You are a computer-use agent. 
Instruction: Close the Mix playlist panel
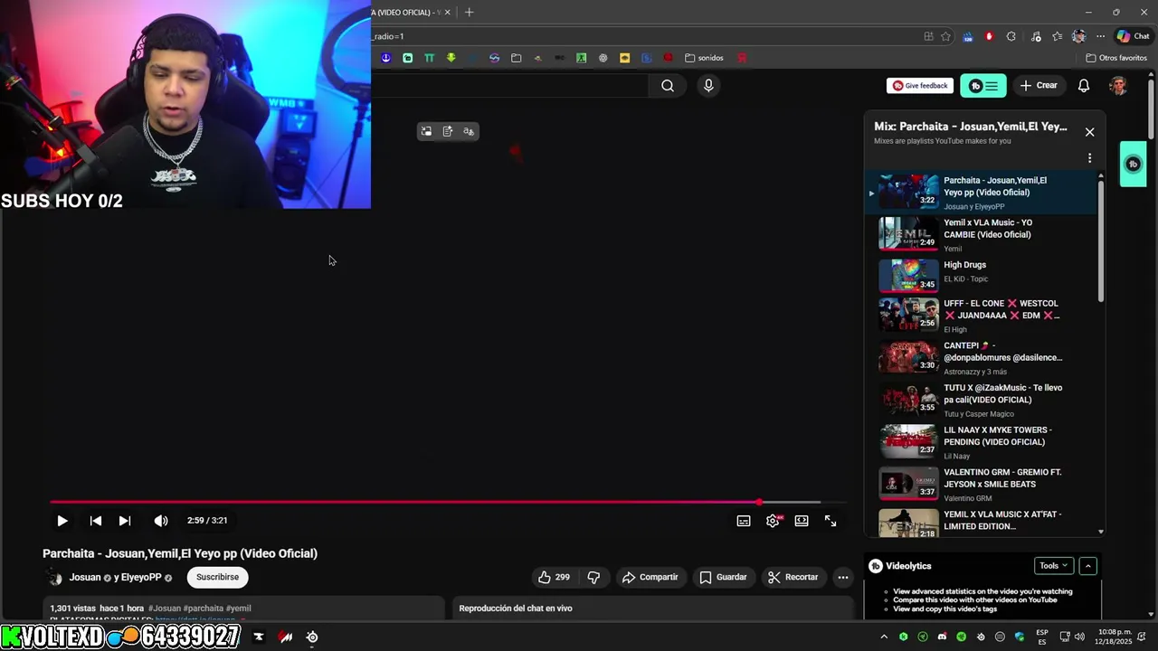1089,132
